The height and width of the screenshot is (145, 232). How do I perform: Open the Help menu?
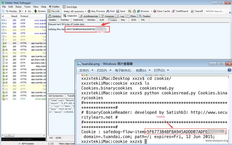[44, 7]
